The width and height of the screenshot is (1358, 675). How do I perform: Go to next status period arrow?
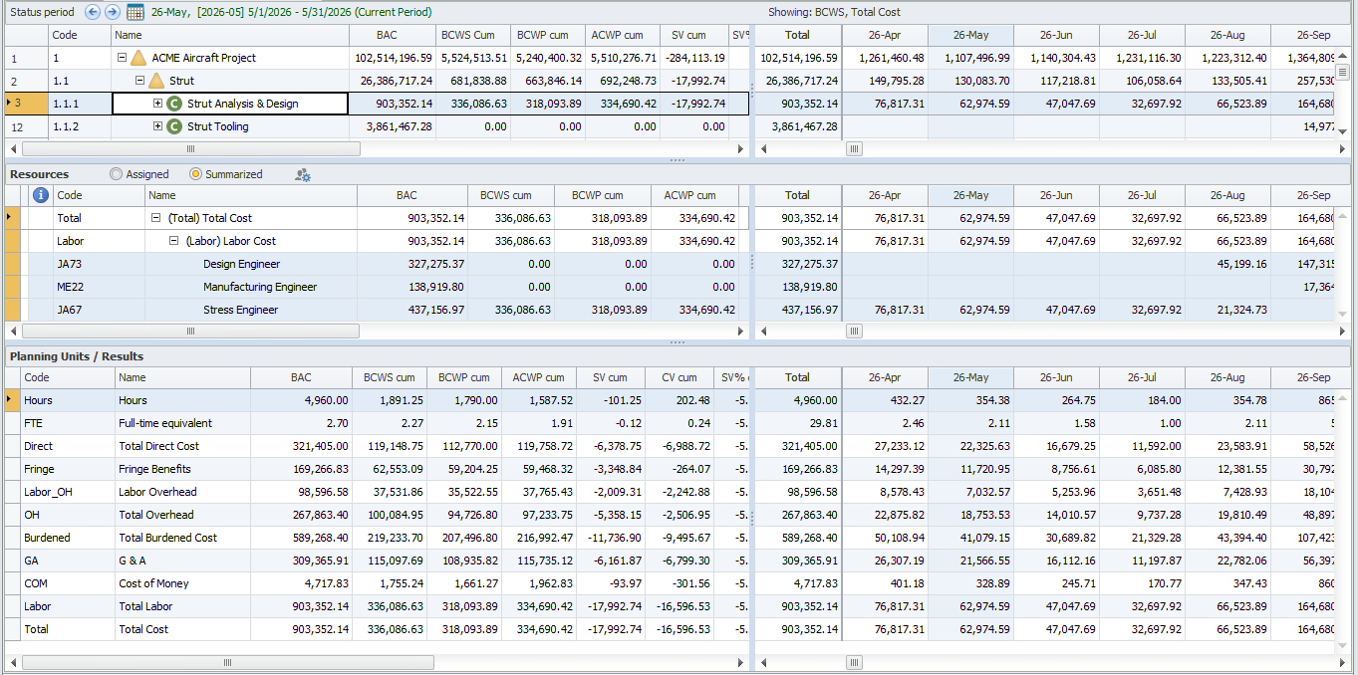click(x=113, y=12)
